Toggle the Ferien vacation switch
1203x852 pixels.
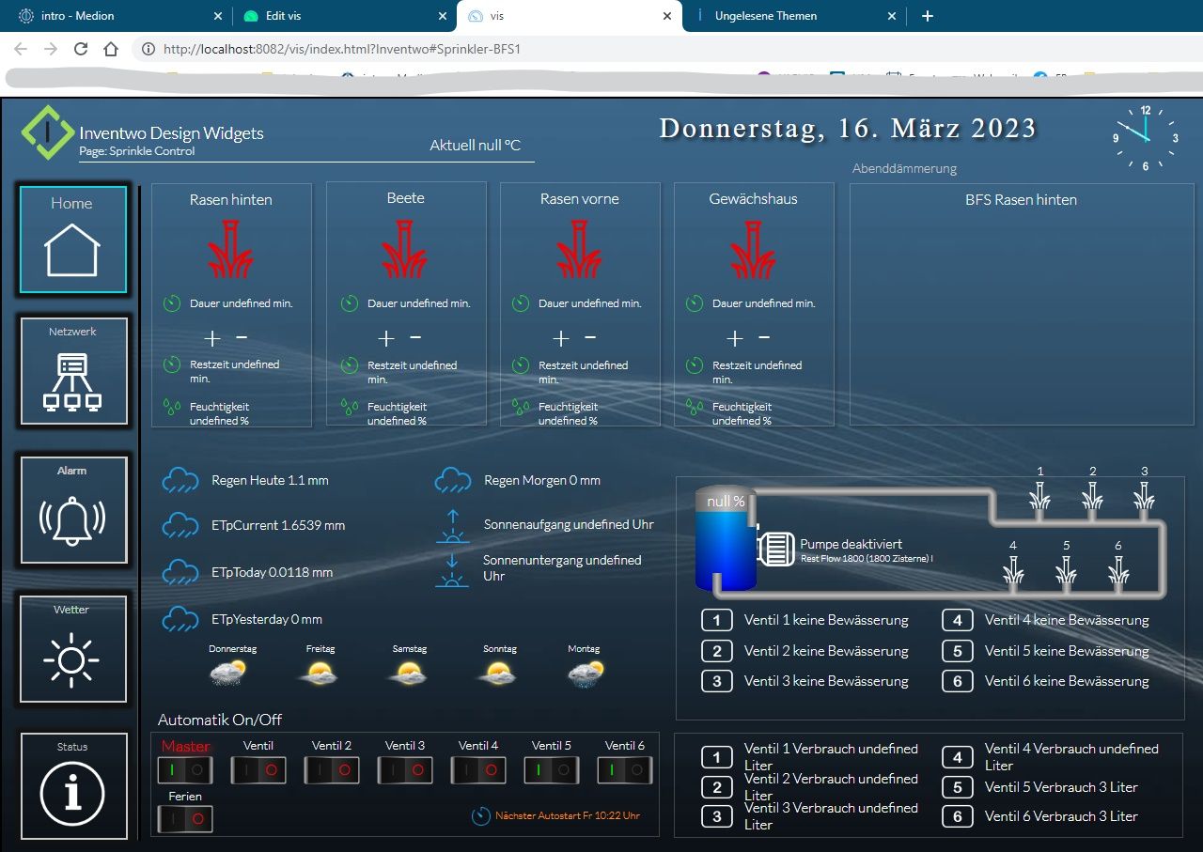point(185,819)
